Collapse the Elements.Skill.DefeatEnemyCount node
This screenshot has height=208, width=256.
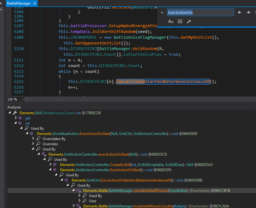[10, 113]
